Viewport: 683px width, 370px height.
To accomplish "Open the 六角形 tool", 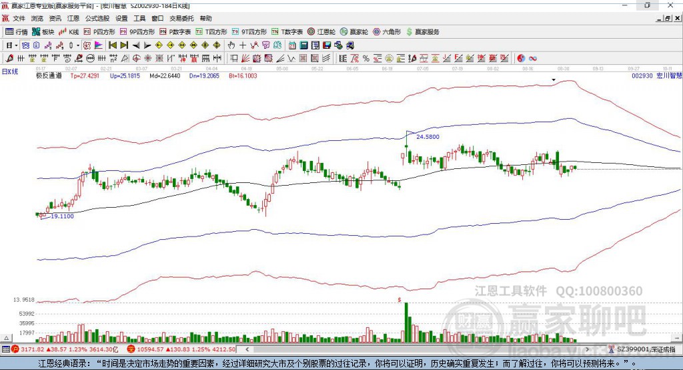I will [387, 32].
